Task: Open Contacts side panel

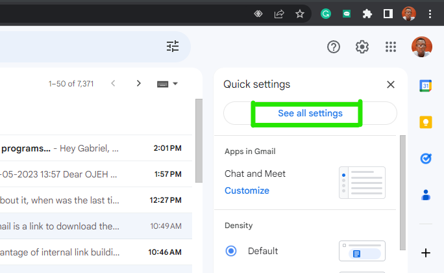Action: pos(426,195)
